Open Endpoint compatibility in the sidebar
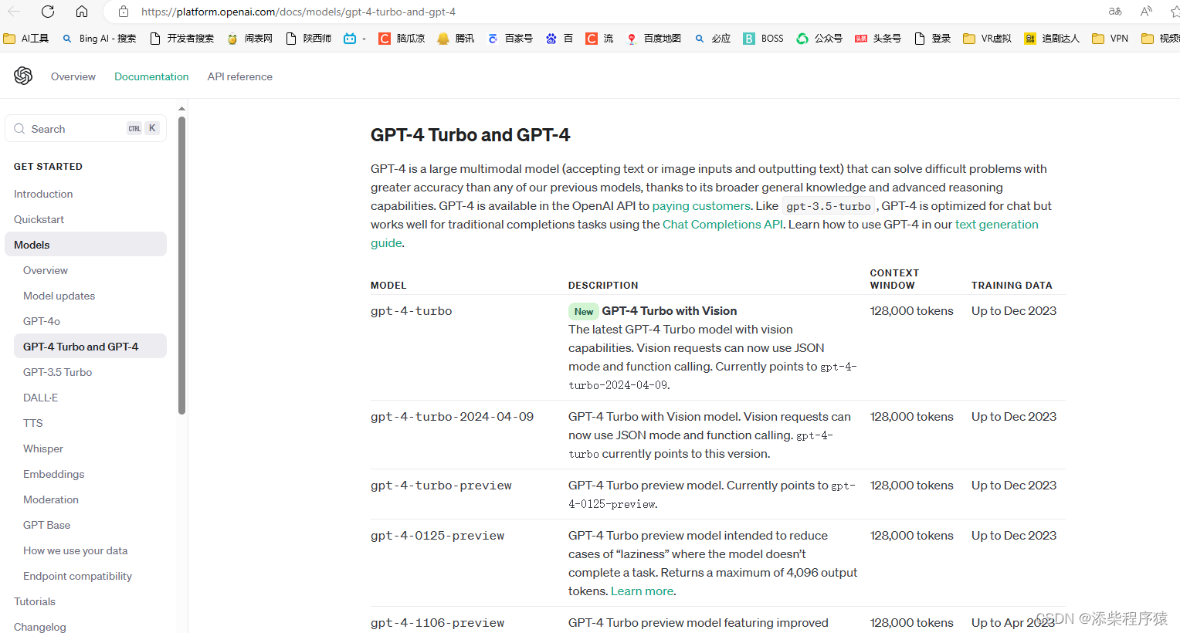Image resolution: width=1180 pixels, height=633 pixels. (x=77, y=576)
